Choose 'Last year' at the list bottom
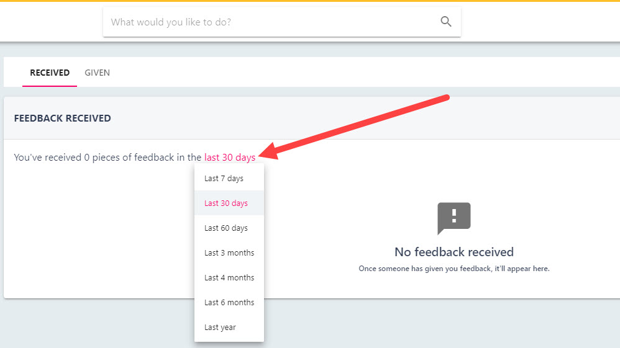The image size is (620, 348). point(229,328)
